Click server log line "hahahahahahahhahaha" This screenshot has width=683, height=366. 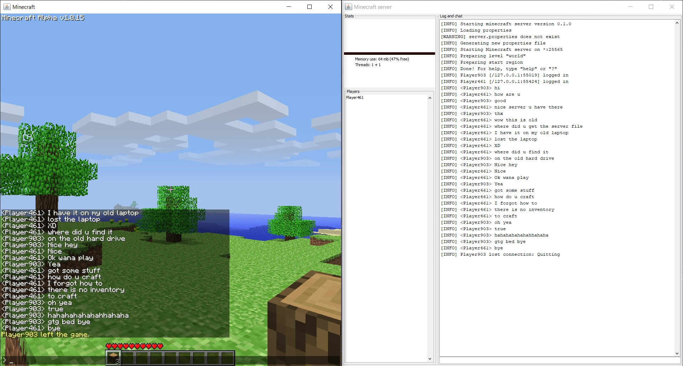click(495, 235)
